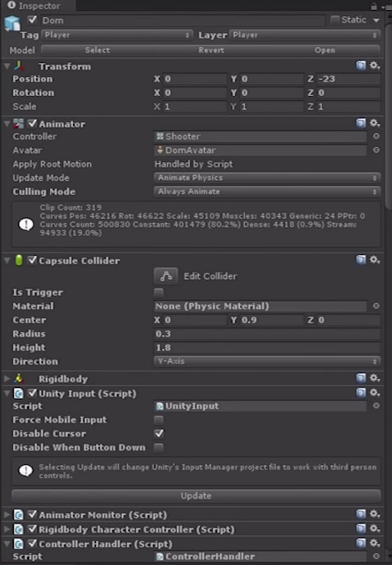Image resolution: width=392 pixels, height=565 pixels.
Task: Enable Force Mobile Input checkbox
Action: coord(158,420)
